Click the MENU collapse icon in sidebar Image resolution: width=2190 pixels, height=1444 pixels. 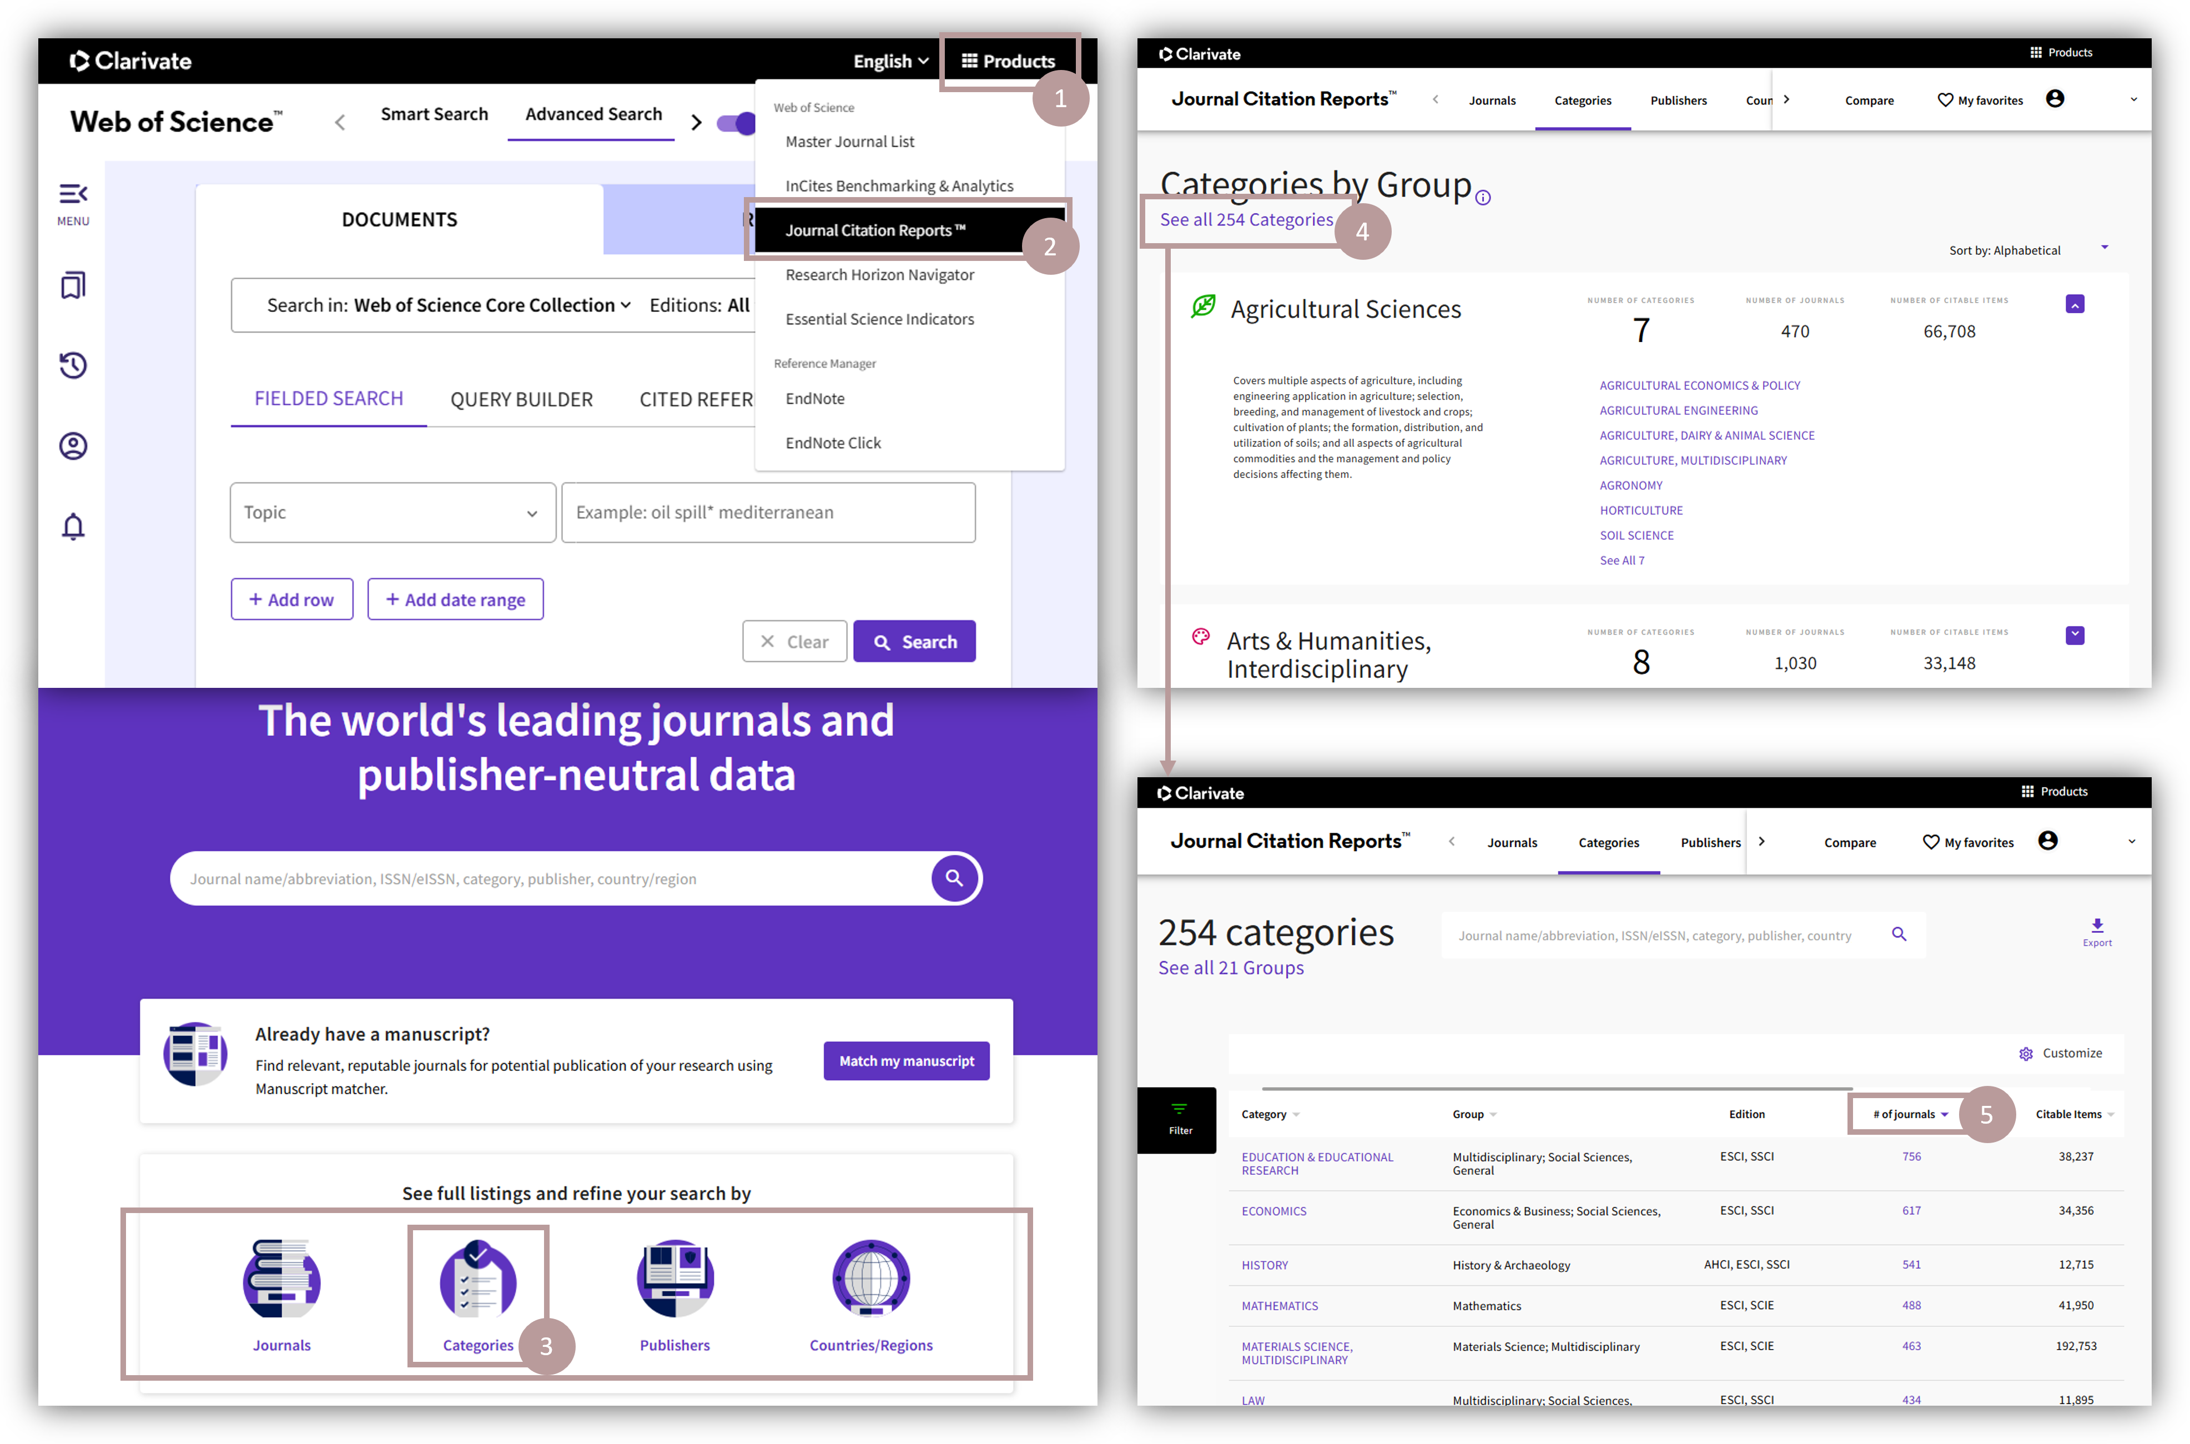(x=73, y=193)
